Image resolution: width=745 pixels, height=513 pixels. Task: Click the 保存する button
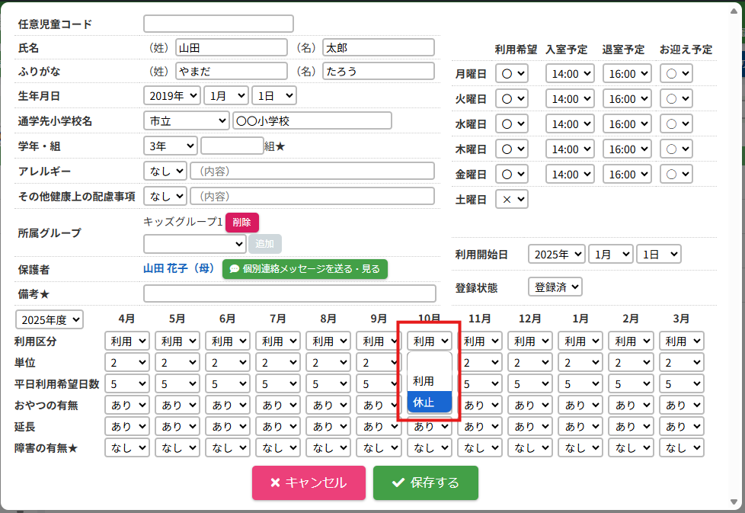[x=425, y=483]
